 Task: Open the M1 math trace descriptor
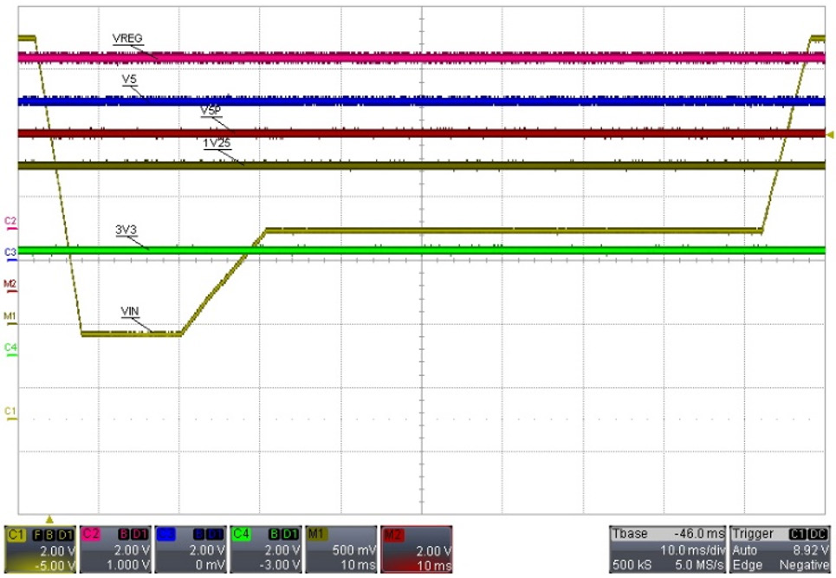click(x=342, y=549)
